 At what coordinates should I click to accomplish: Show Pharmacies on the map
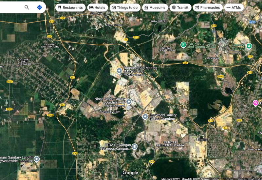(208, 7)
